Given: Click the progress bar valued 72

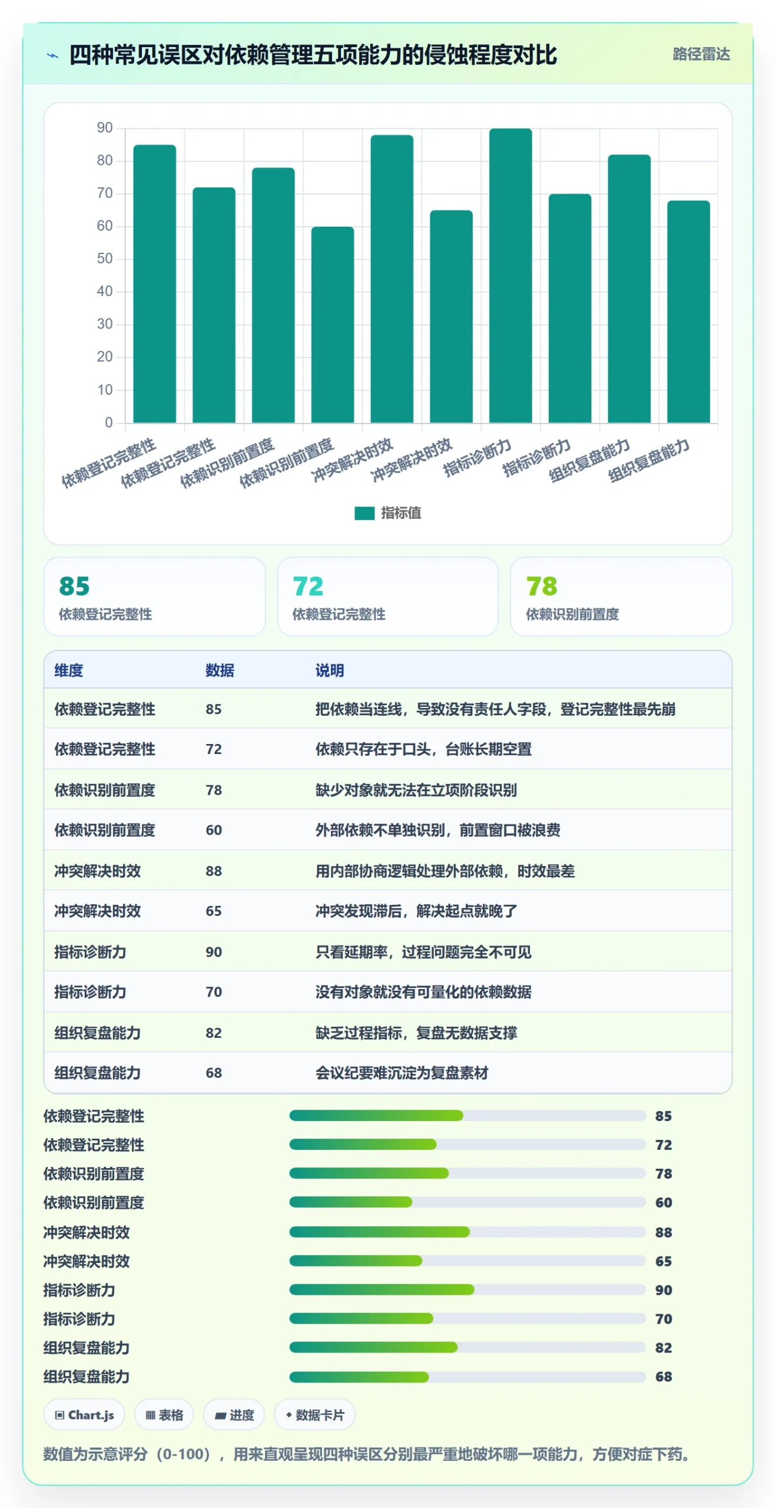Looking at the screenshot, I should tap(467, 1144).
